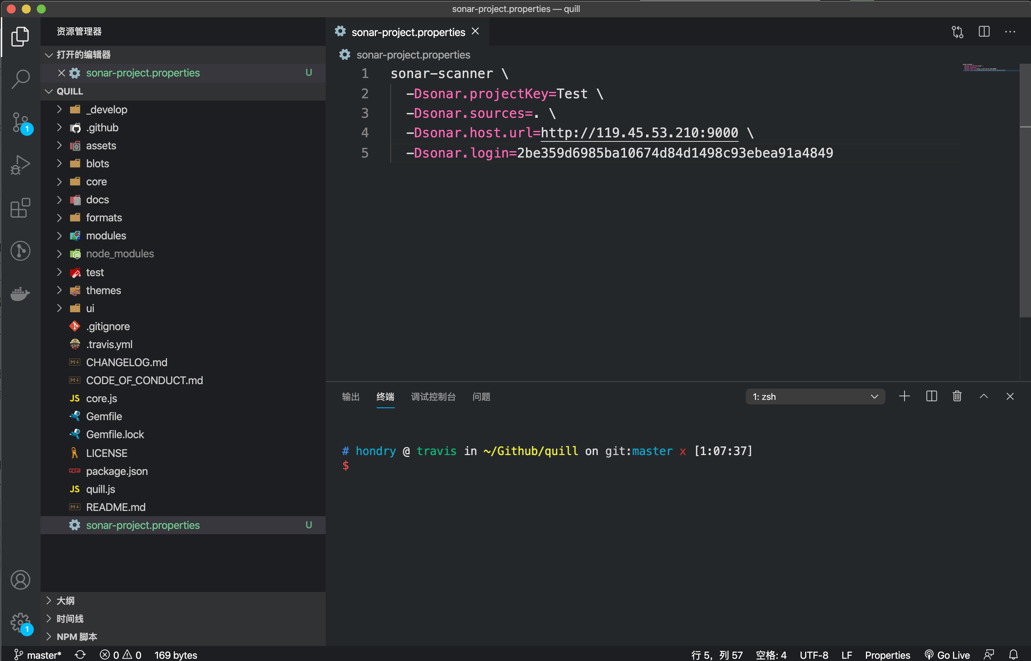Open Source Control view with badge
1031x661 pixels.
tap(20, 122)
